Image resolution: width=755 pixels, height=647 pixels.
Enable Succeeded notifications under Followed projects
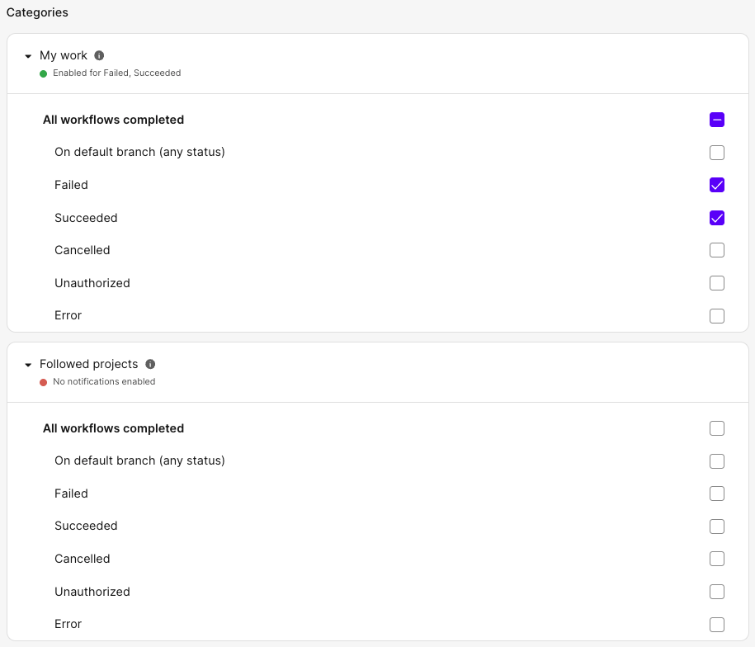point(716,526)
